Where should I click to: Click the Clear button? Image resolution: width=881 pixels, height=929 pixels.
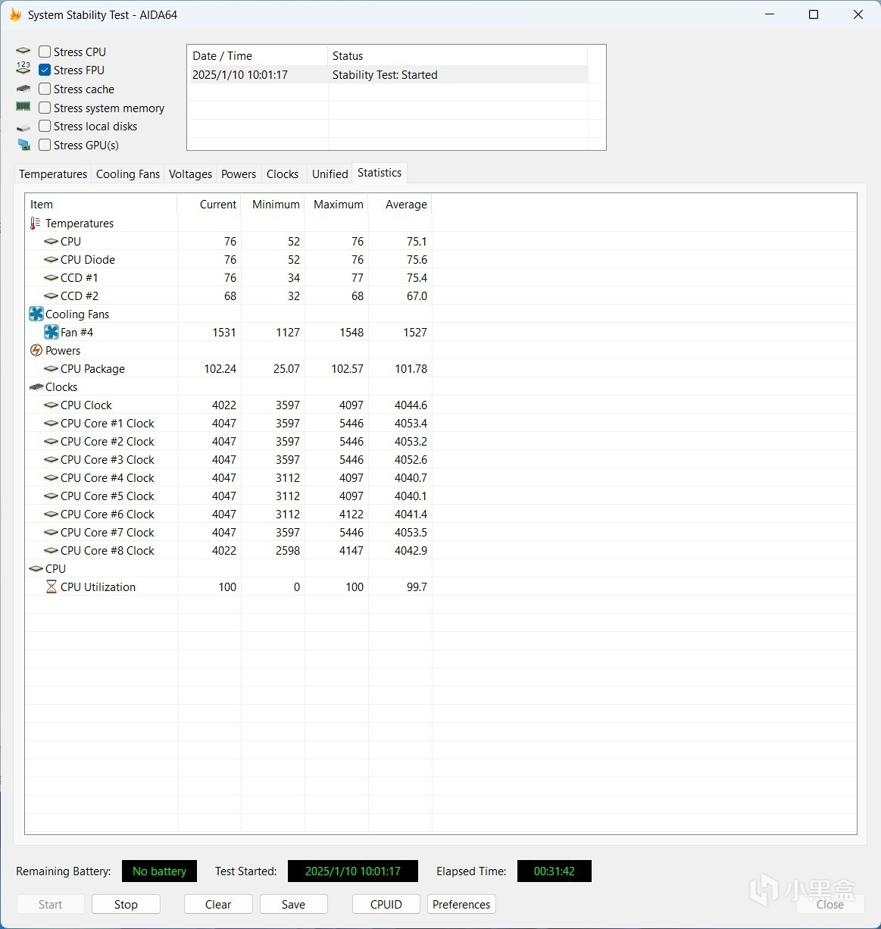(x=218, y=904)
